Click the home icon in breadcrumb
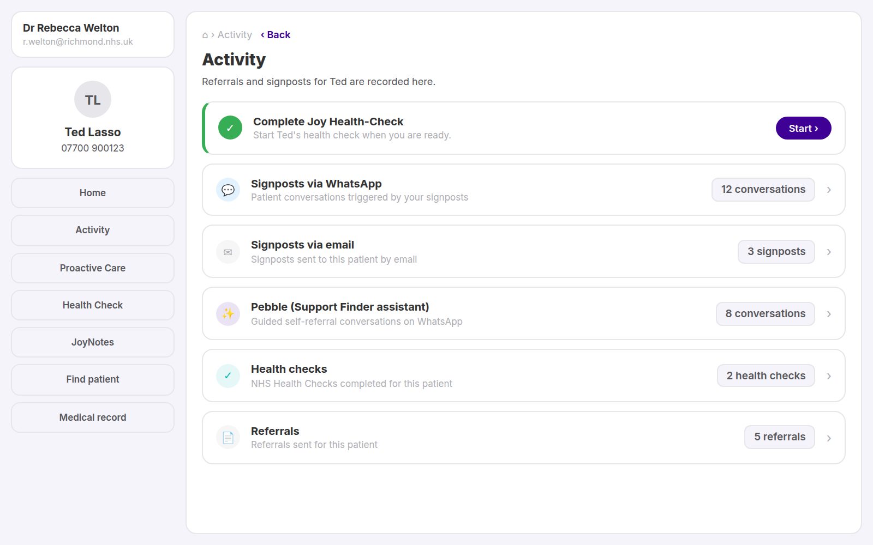 pyautogui.click(x=205, y=35)
